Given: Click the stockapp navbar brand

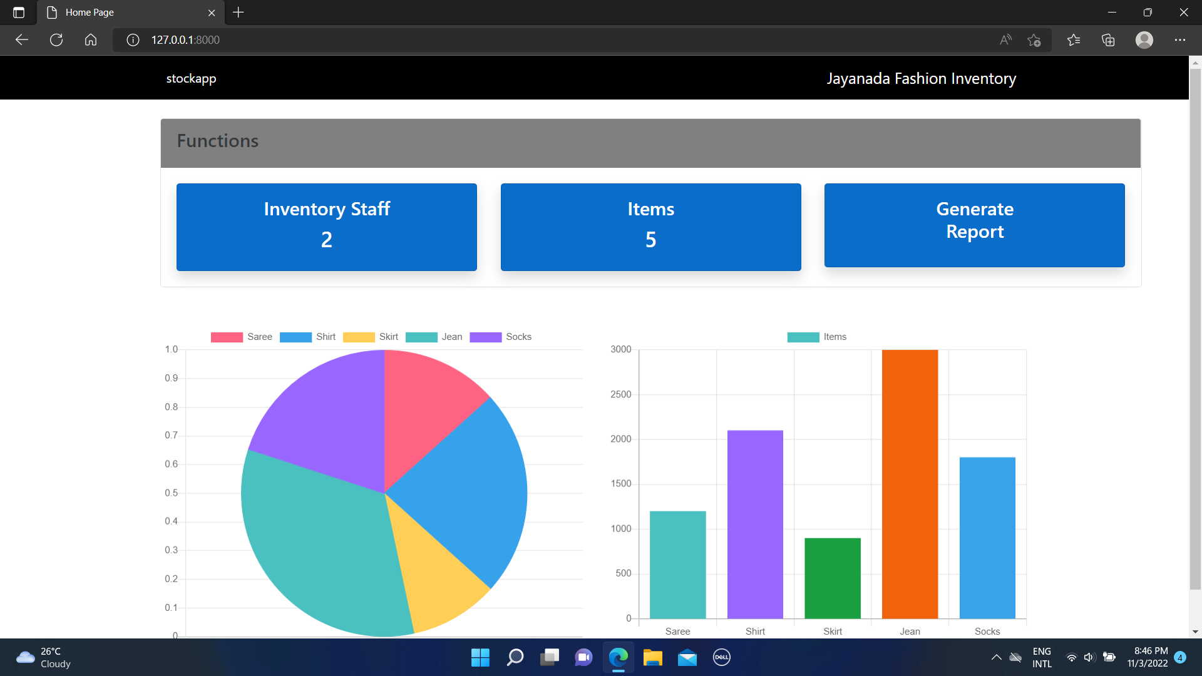Looking at the screenshot, I should click(191, 78).
